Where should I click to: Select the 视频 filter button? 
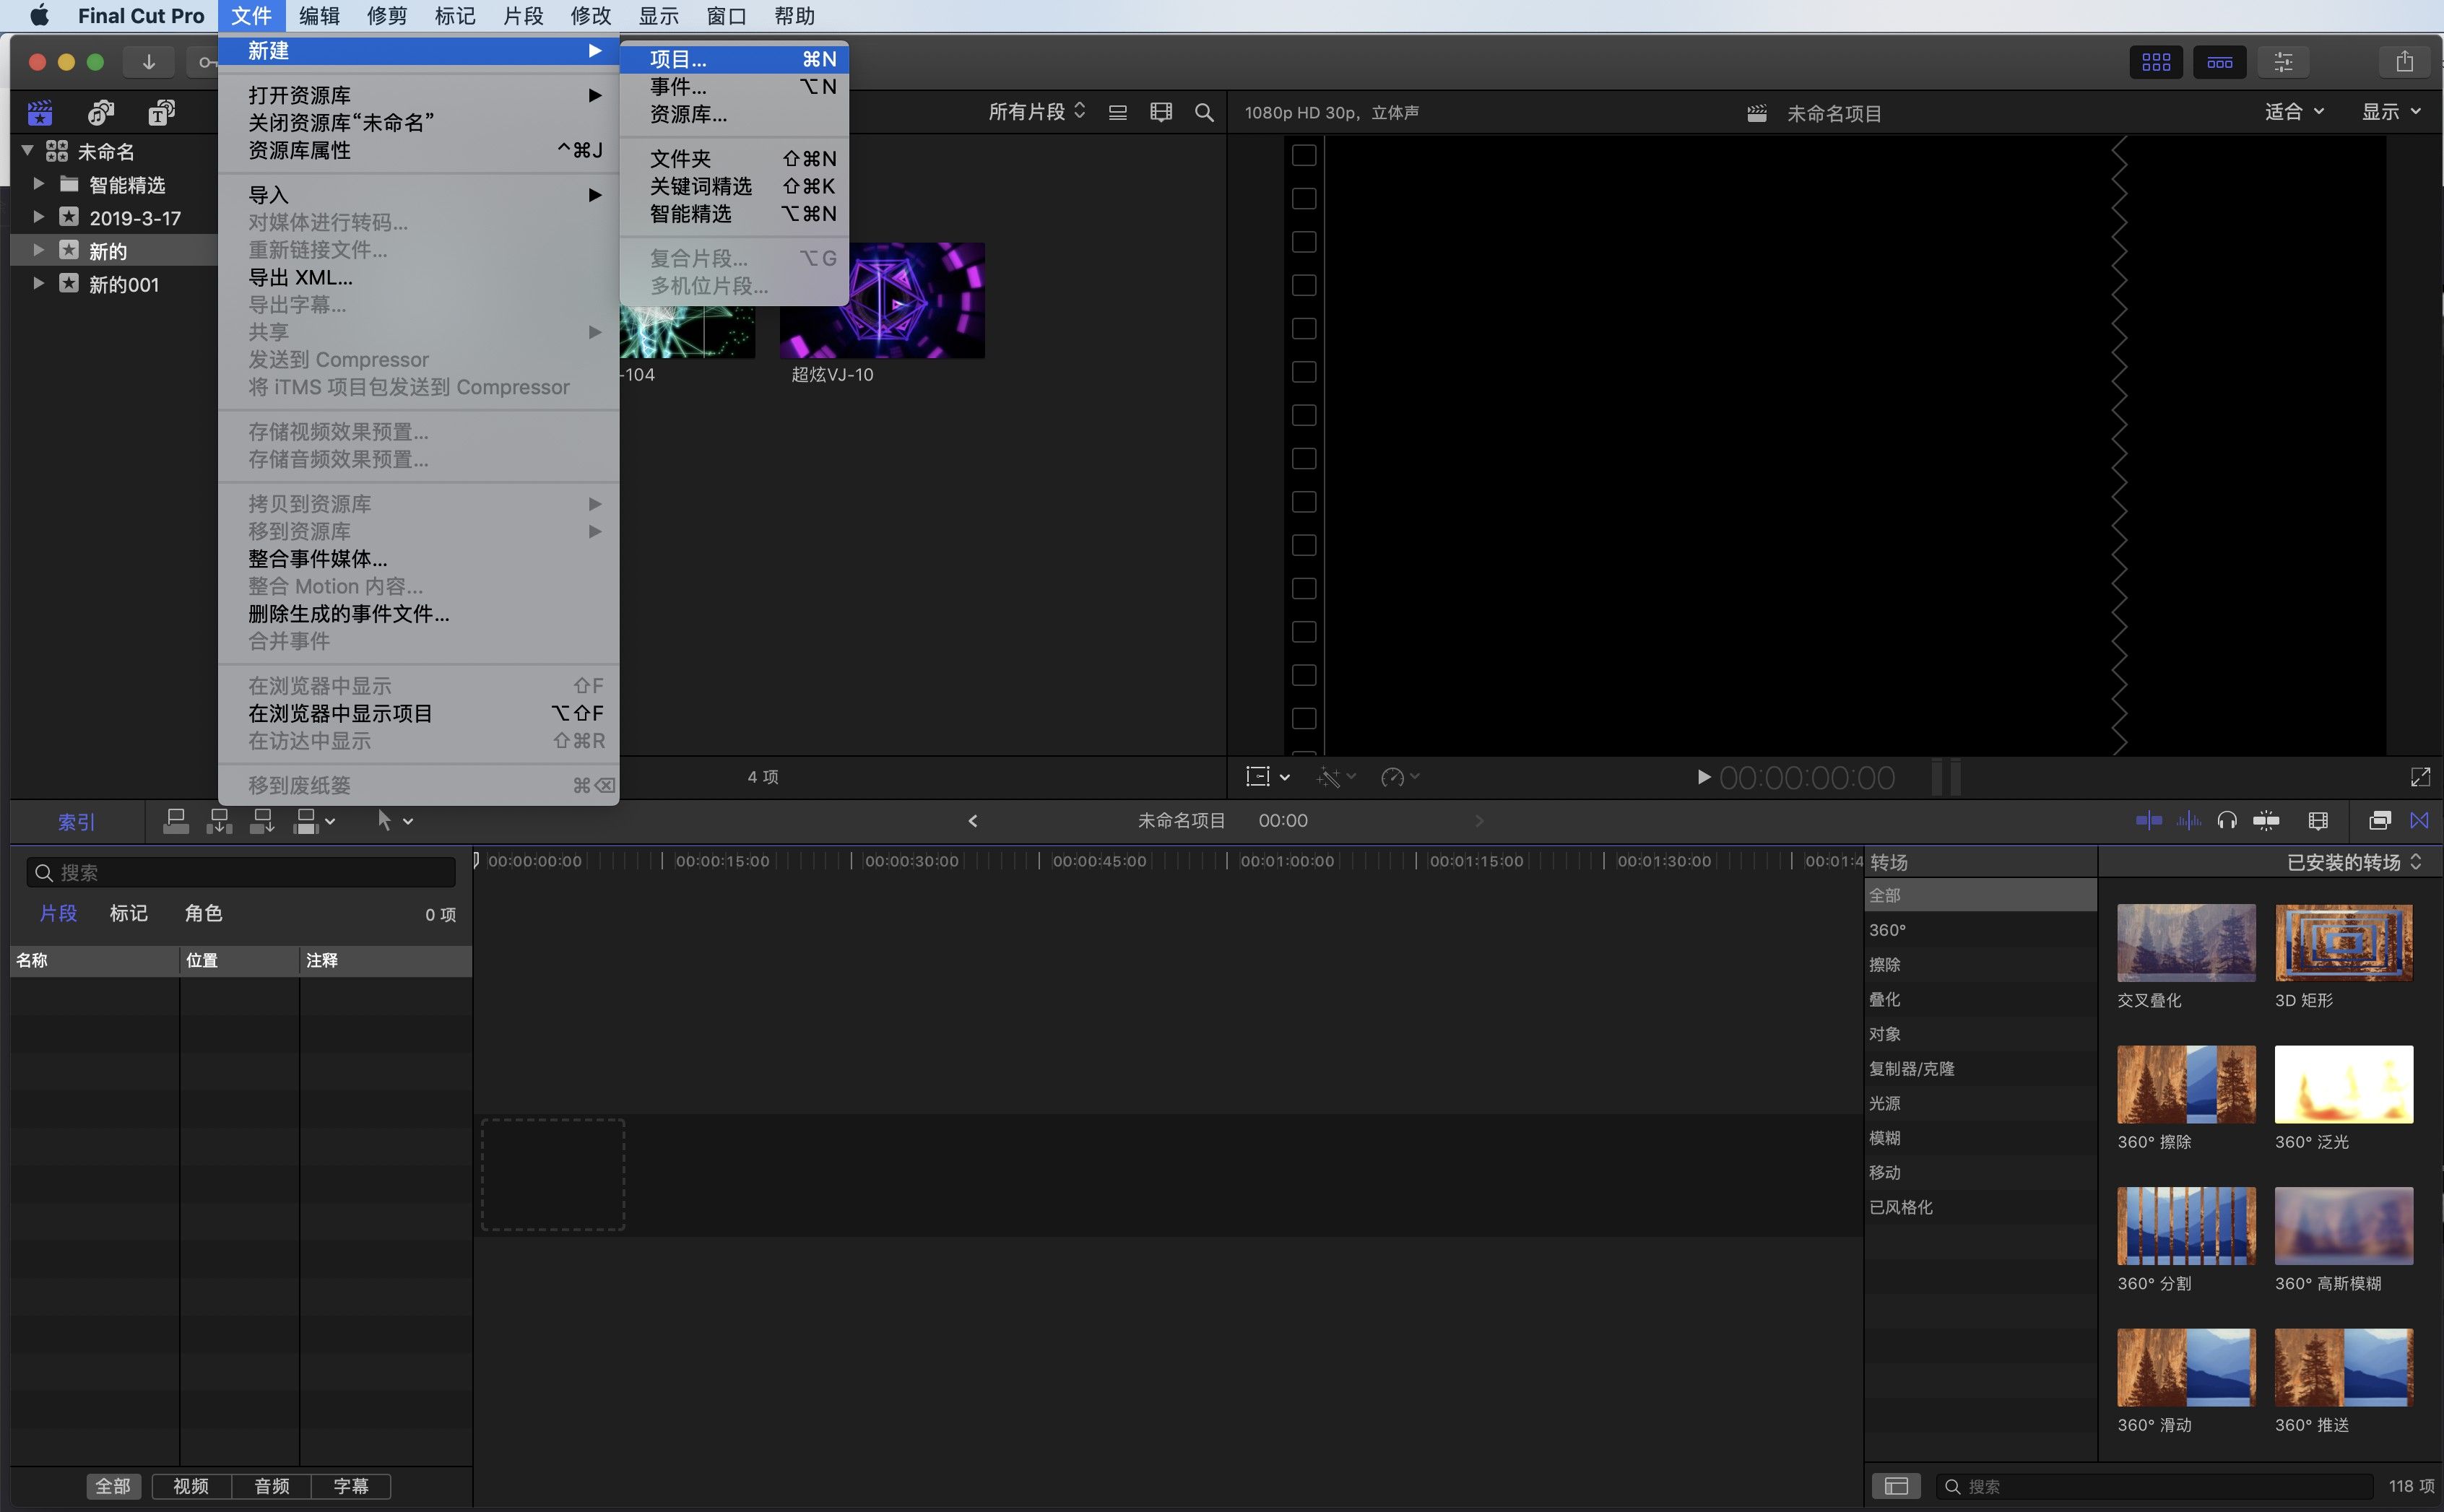click(191, 1485)
